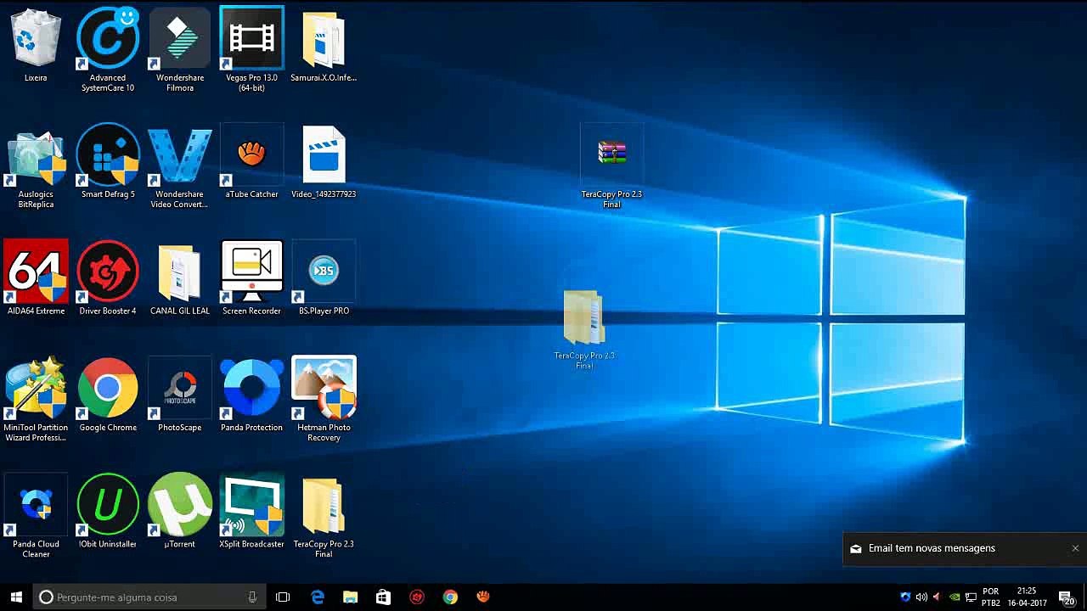Viewport: 1087px width, 611px height.
Task: Select the µTorrent desktop shortcut
Action: point(179,512)
